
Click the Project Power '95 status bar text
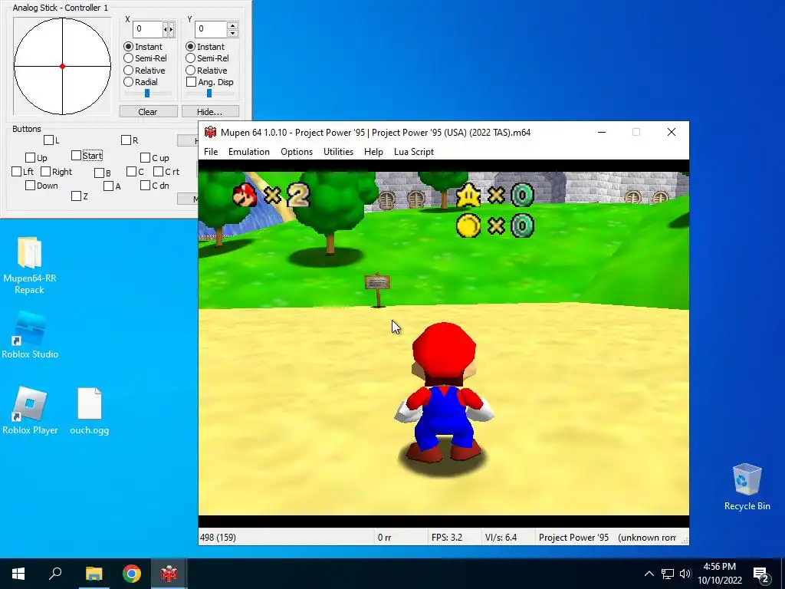tap(573, 538)
